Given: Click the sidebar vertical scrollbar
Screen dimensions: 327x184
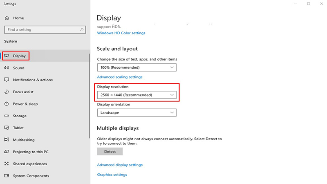Looking at the screenshot, I should [90, 96].
